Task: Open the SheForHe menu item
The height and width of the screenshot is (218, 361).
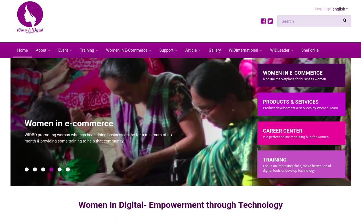Action: pos(310,50)
